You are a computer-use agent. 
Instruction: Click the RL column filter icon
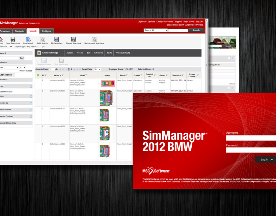pyautogui.click(x=46, y=75)
